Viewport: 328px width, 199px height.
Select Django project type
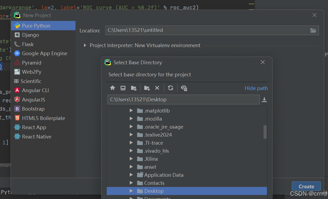coord(43,35)
